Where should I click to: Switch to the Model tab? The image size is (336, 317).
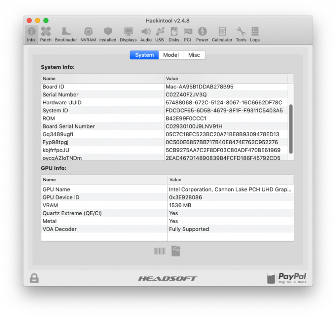pyautogui.click(x=171, y=55)
